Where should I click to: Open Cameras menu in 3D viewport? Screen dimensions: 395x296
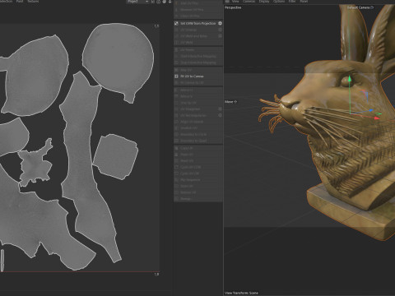tap(249, 2)
